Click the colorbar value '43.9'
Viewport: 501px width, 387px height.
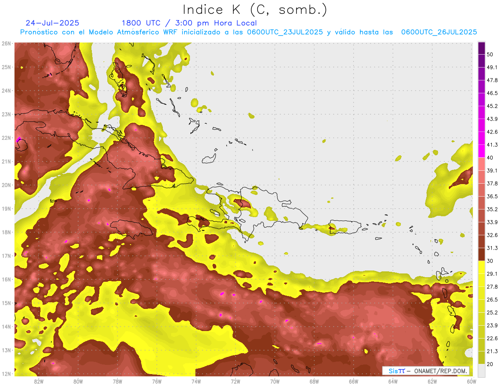click(x=492, y=119)
